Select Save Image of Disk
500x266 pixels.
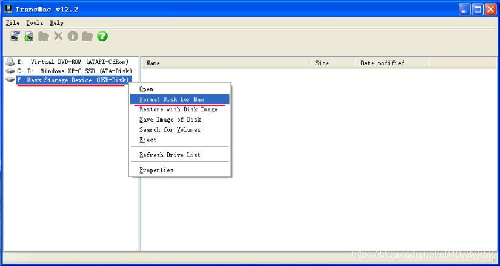pos(180,120)
